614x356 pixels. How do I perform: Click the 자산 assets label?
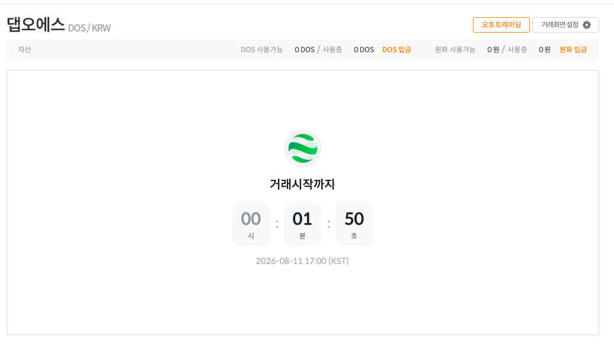pos(24,50)
